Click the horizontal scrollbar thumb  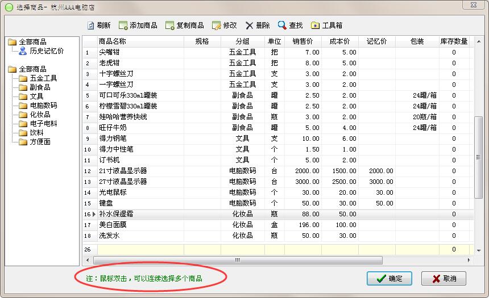point(238,260)
